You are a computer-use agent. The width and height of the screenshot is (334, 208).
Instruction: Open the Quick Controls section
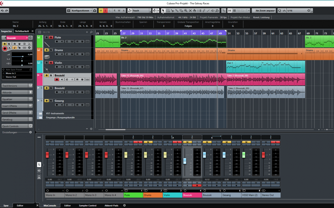[x=17, y=126]
